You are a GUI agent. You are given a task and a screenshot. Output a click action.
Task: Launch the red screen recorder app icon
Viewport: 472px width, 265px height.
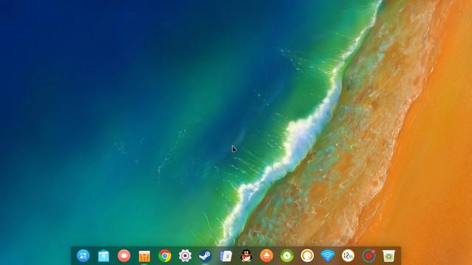pos(124,255)
